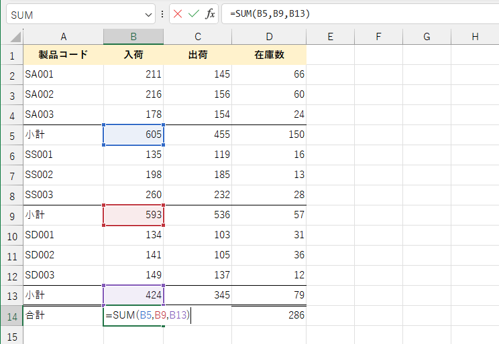Select cell SS002
This screenshot has width=499, height=344.
[x=63, y=175]
